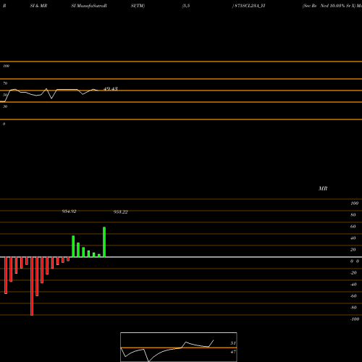Click the '875SCL23A_YI' symbol text
Screen dimensions: 362x362
click(250, 6)
